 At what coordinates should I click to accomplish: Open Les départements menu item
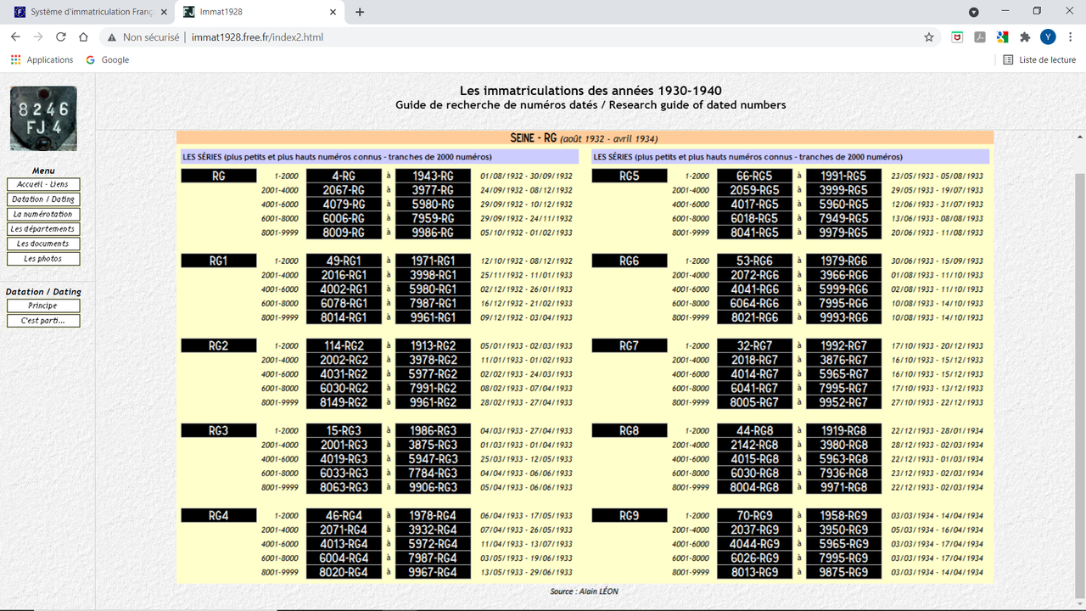[43, 229]
